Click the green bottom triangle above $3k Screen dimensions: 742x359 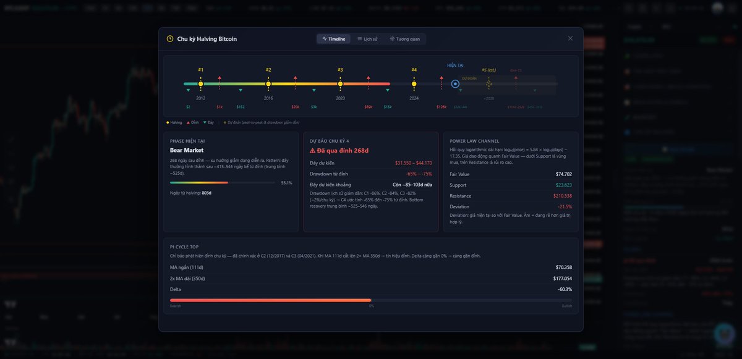pos(314,90)
